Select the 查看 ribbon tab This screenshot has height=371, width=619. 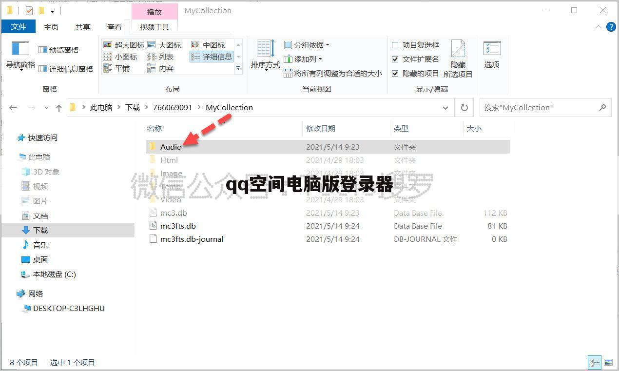[115, 27]
